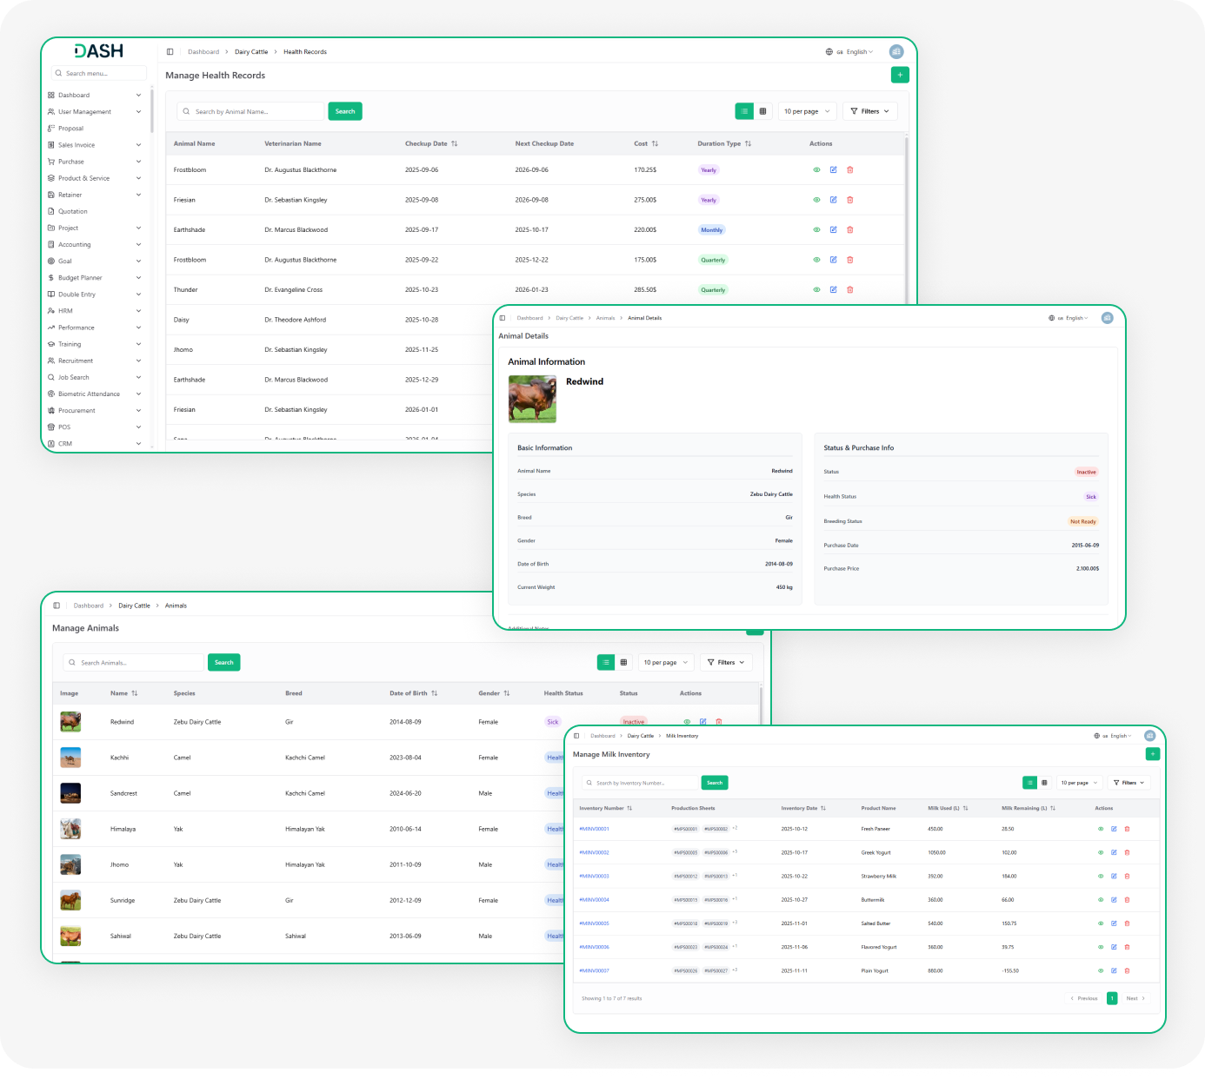This screenshot has height=1079, width=1205.
Task: Click Search button next to Animal Name field
Action: point(345,111)
